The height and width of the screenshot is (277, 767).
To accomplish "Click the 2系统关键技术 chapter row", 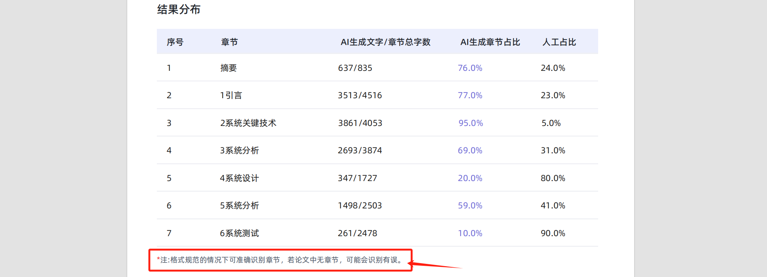I will click(248, 123).
